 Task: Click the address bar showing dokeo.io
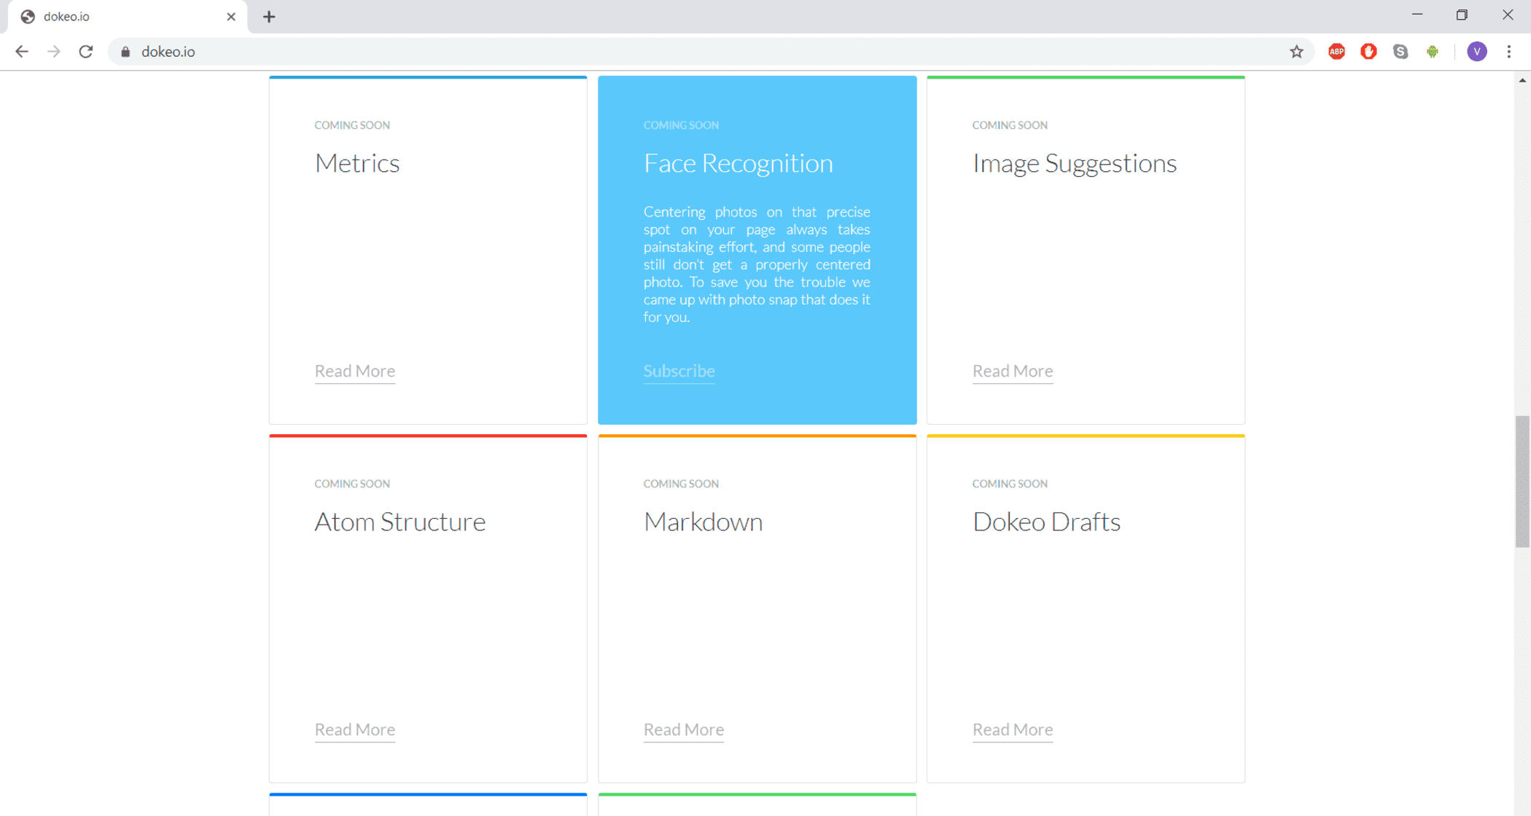tap(656, 52)
